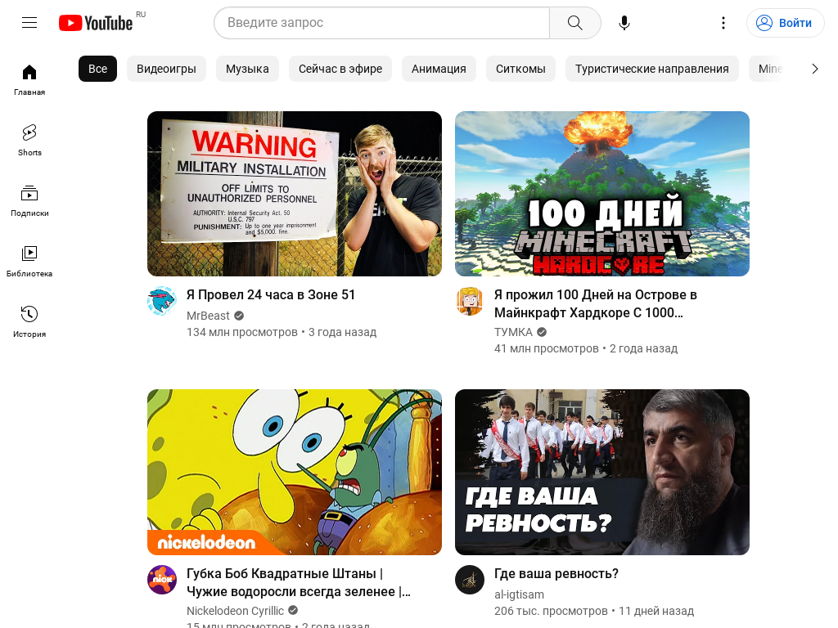Image resolution: width=838 pixels, height=628 pixels.
Task: Open the Nickelodeon Cyrillic channel name link
Action: coord(235,611)
